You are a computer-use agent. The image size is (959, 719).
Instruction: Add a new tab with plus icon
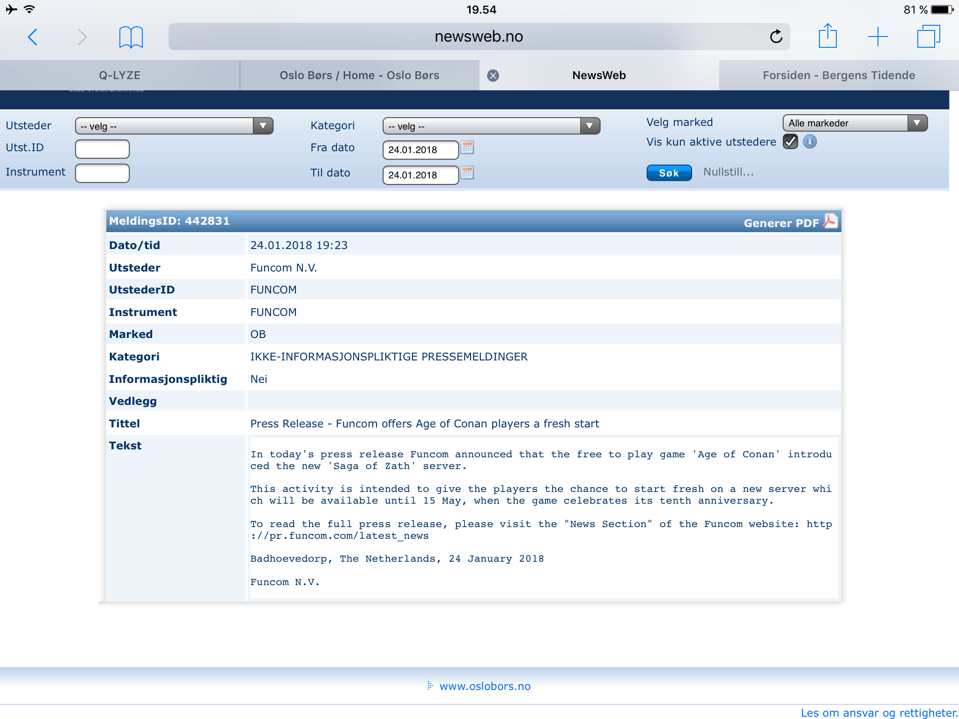(878, 37)
